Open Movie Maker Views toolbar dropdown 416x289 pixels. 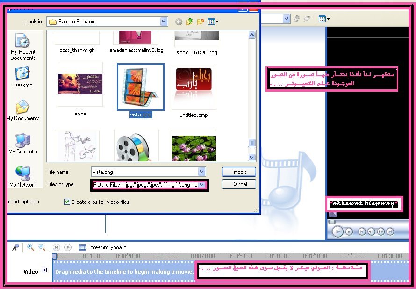(324, 19)
